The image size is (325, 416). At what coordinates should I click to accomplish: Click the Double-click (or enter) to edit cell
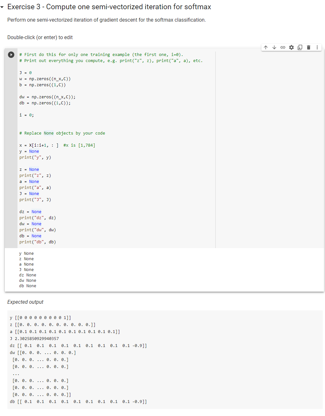(x=40, y=37)
